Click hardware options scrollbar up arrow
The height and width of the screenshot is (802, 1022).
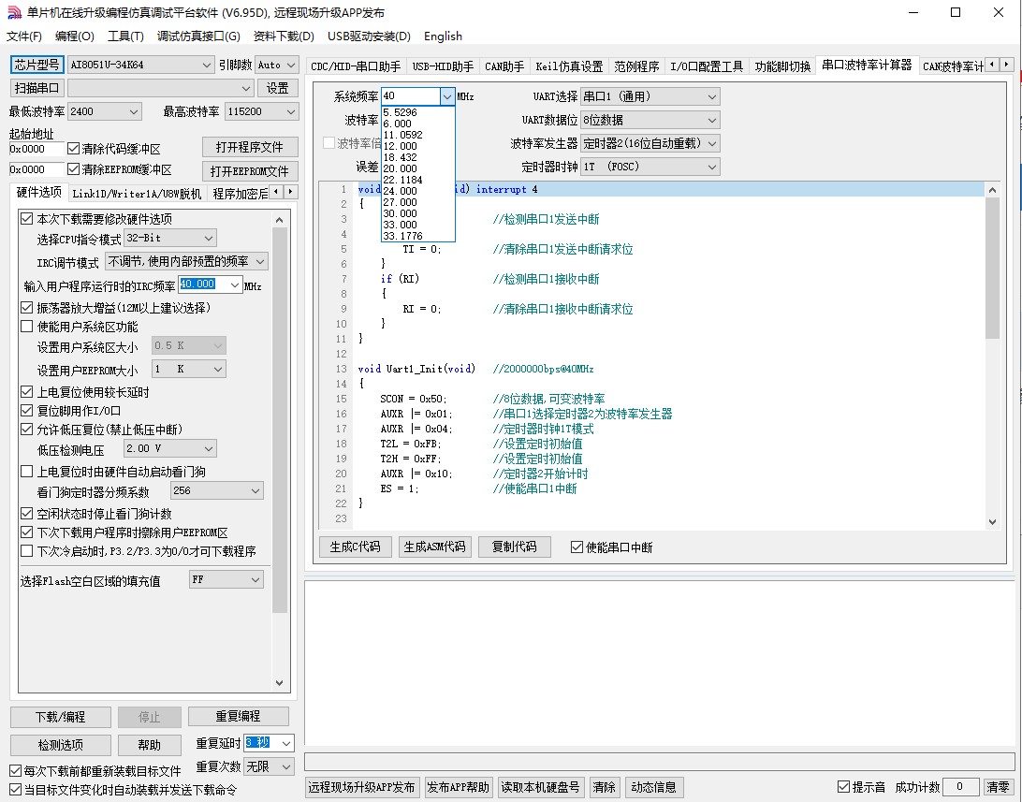click(x=280, y=220)
